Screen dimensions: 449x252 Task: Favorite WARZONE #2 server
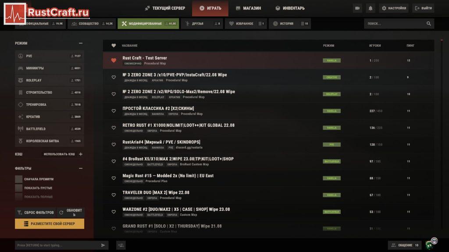[114, 212]
